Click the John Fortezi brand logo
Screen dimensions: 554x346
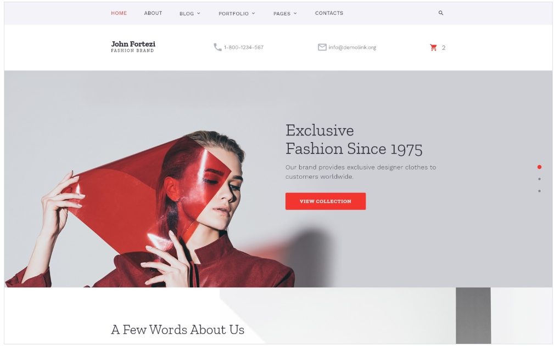[x=133, y=47]
